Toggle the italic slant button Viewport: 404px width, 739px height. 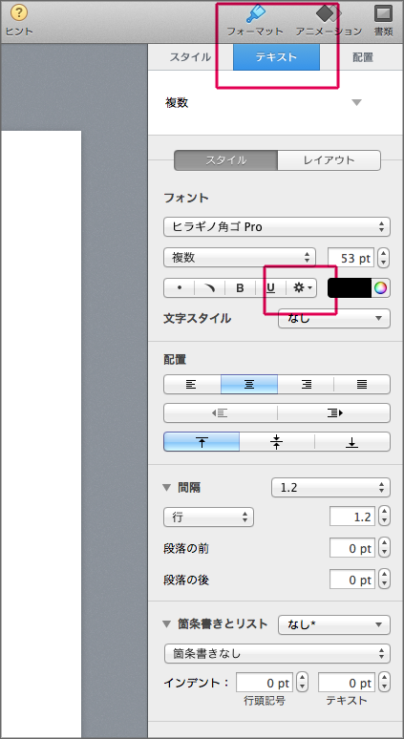tap(210, 288)
